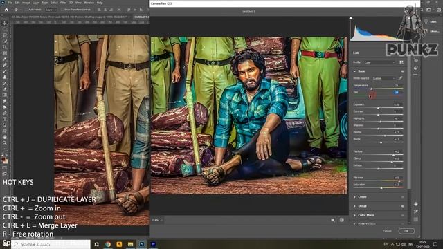The image size is (443, 249).
Task: Open the File menu in Photoshop
Action: [x=10, y=3]
